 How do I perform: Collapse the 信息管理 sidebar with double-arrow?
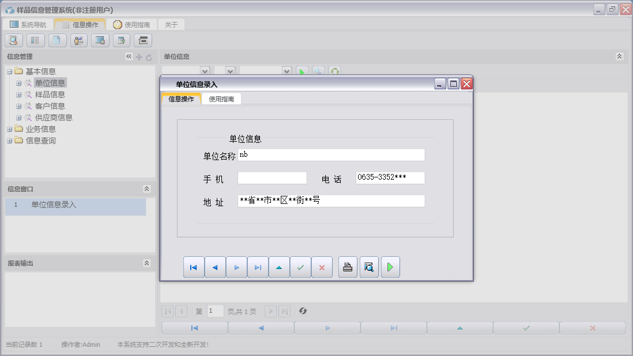pyautogui.click(x=129, y=56)
